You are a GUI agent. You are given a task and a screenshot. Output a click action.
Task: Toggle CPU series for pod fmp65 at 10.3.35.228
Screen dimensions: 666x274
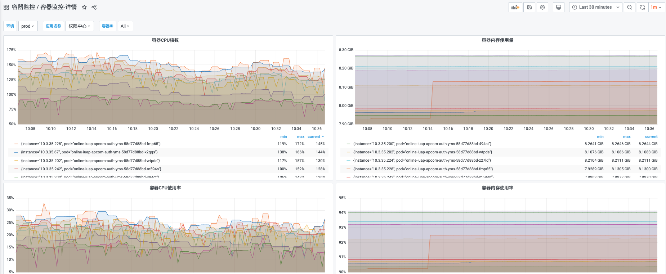[x=91, y=144]
